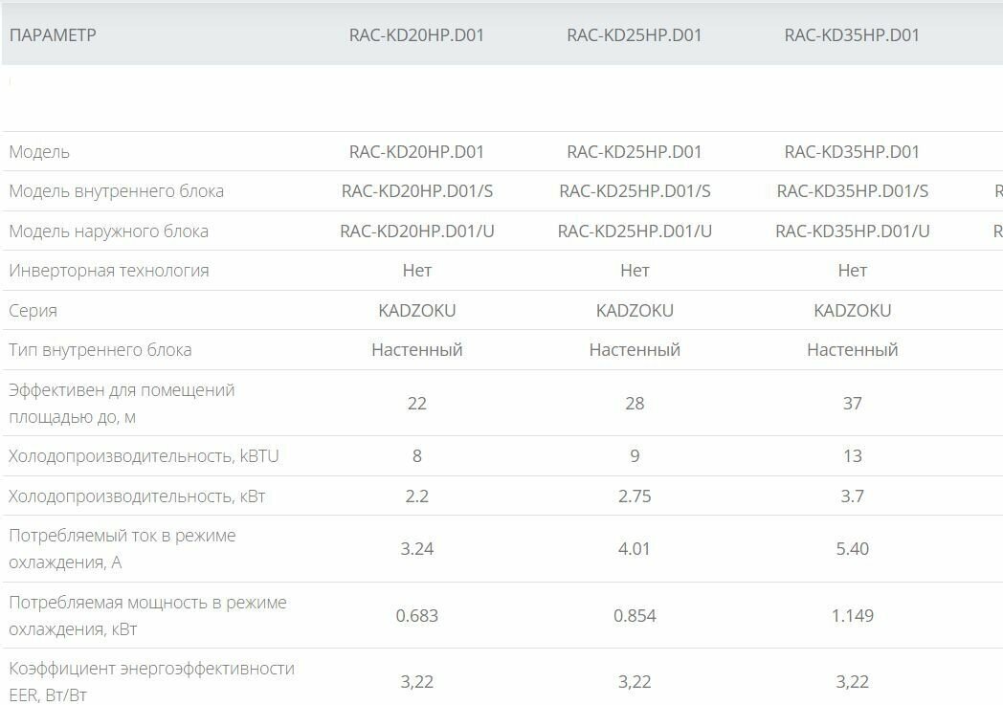Click the Модель row label
Viewport: 1003px width, 705px height.
tap(39, 152)
